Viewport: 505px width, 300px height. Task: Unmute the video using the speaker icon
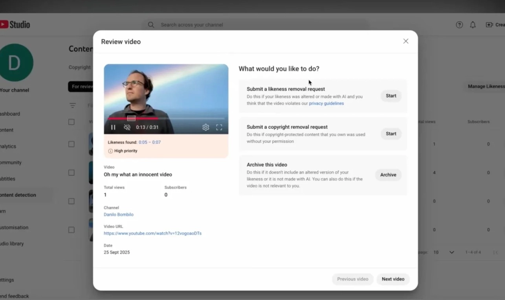(x=127, y=127)
